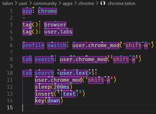Select line number 14 in the gutter
This screenshot has width=156, height=114.
10,101
